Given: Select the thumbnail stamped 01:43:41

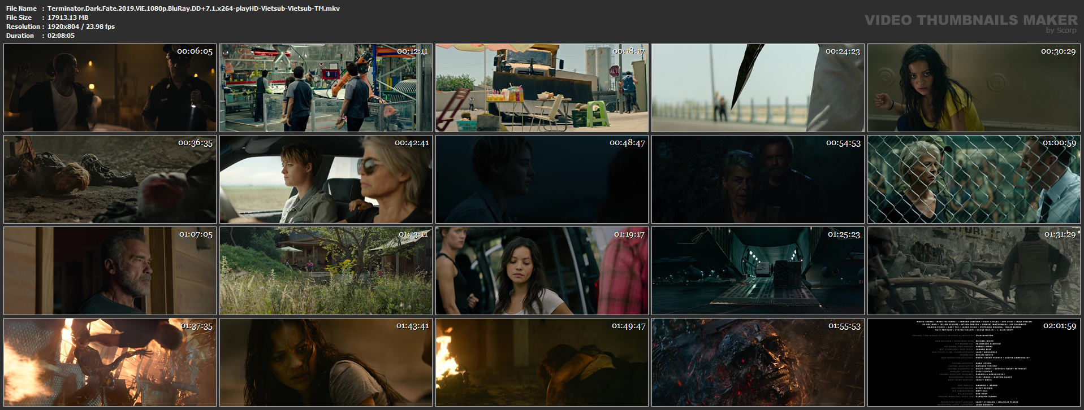Looking at the screenshot, I should coord(326,363).
